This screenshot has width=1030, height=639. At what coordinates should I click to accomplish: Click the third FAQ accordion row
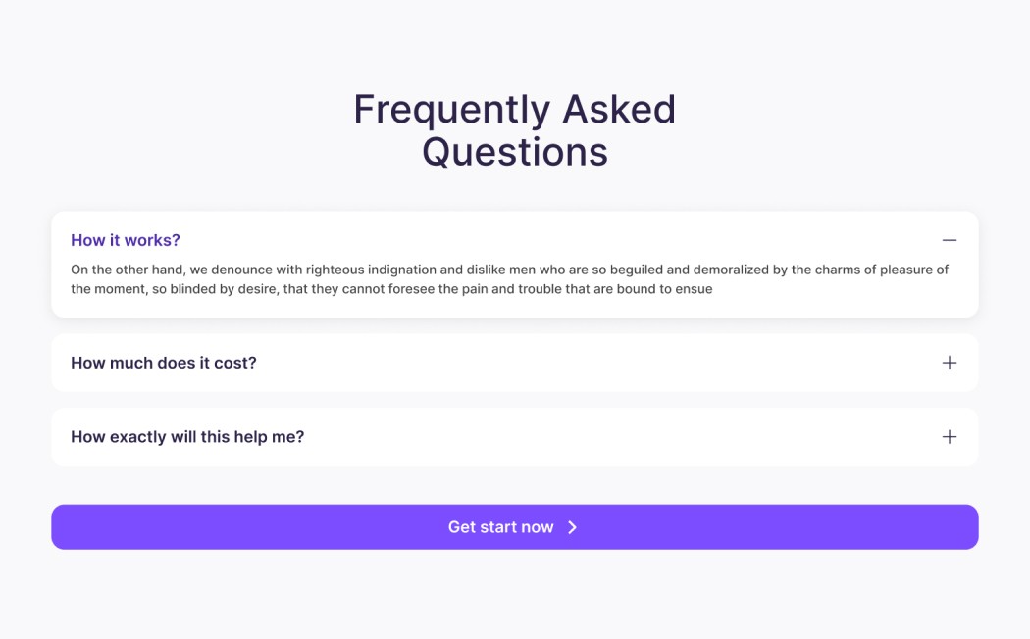tap(514, 436)
